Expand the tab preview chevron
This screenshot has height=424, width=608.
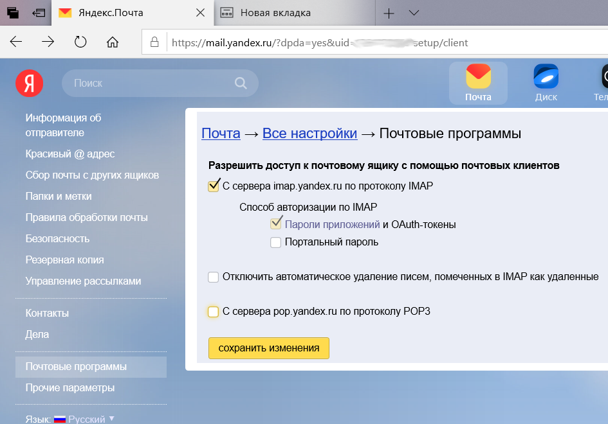(x=414, y=13)
